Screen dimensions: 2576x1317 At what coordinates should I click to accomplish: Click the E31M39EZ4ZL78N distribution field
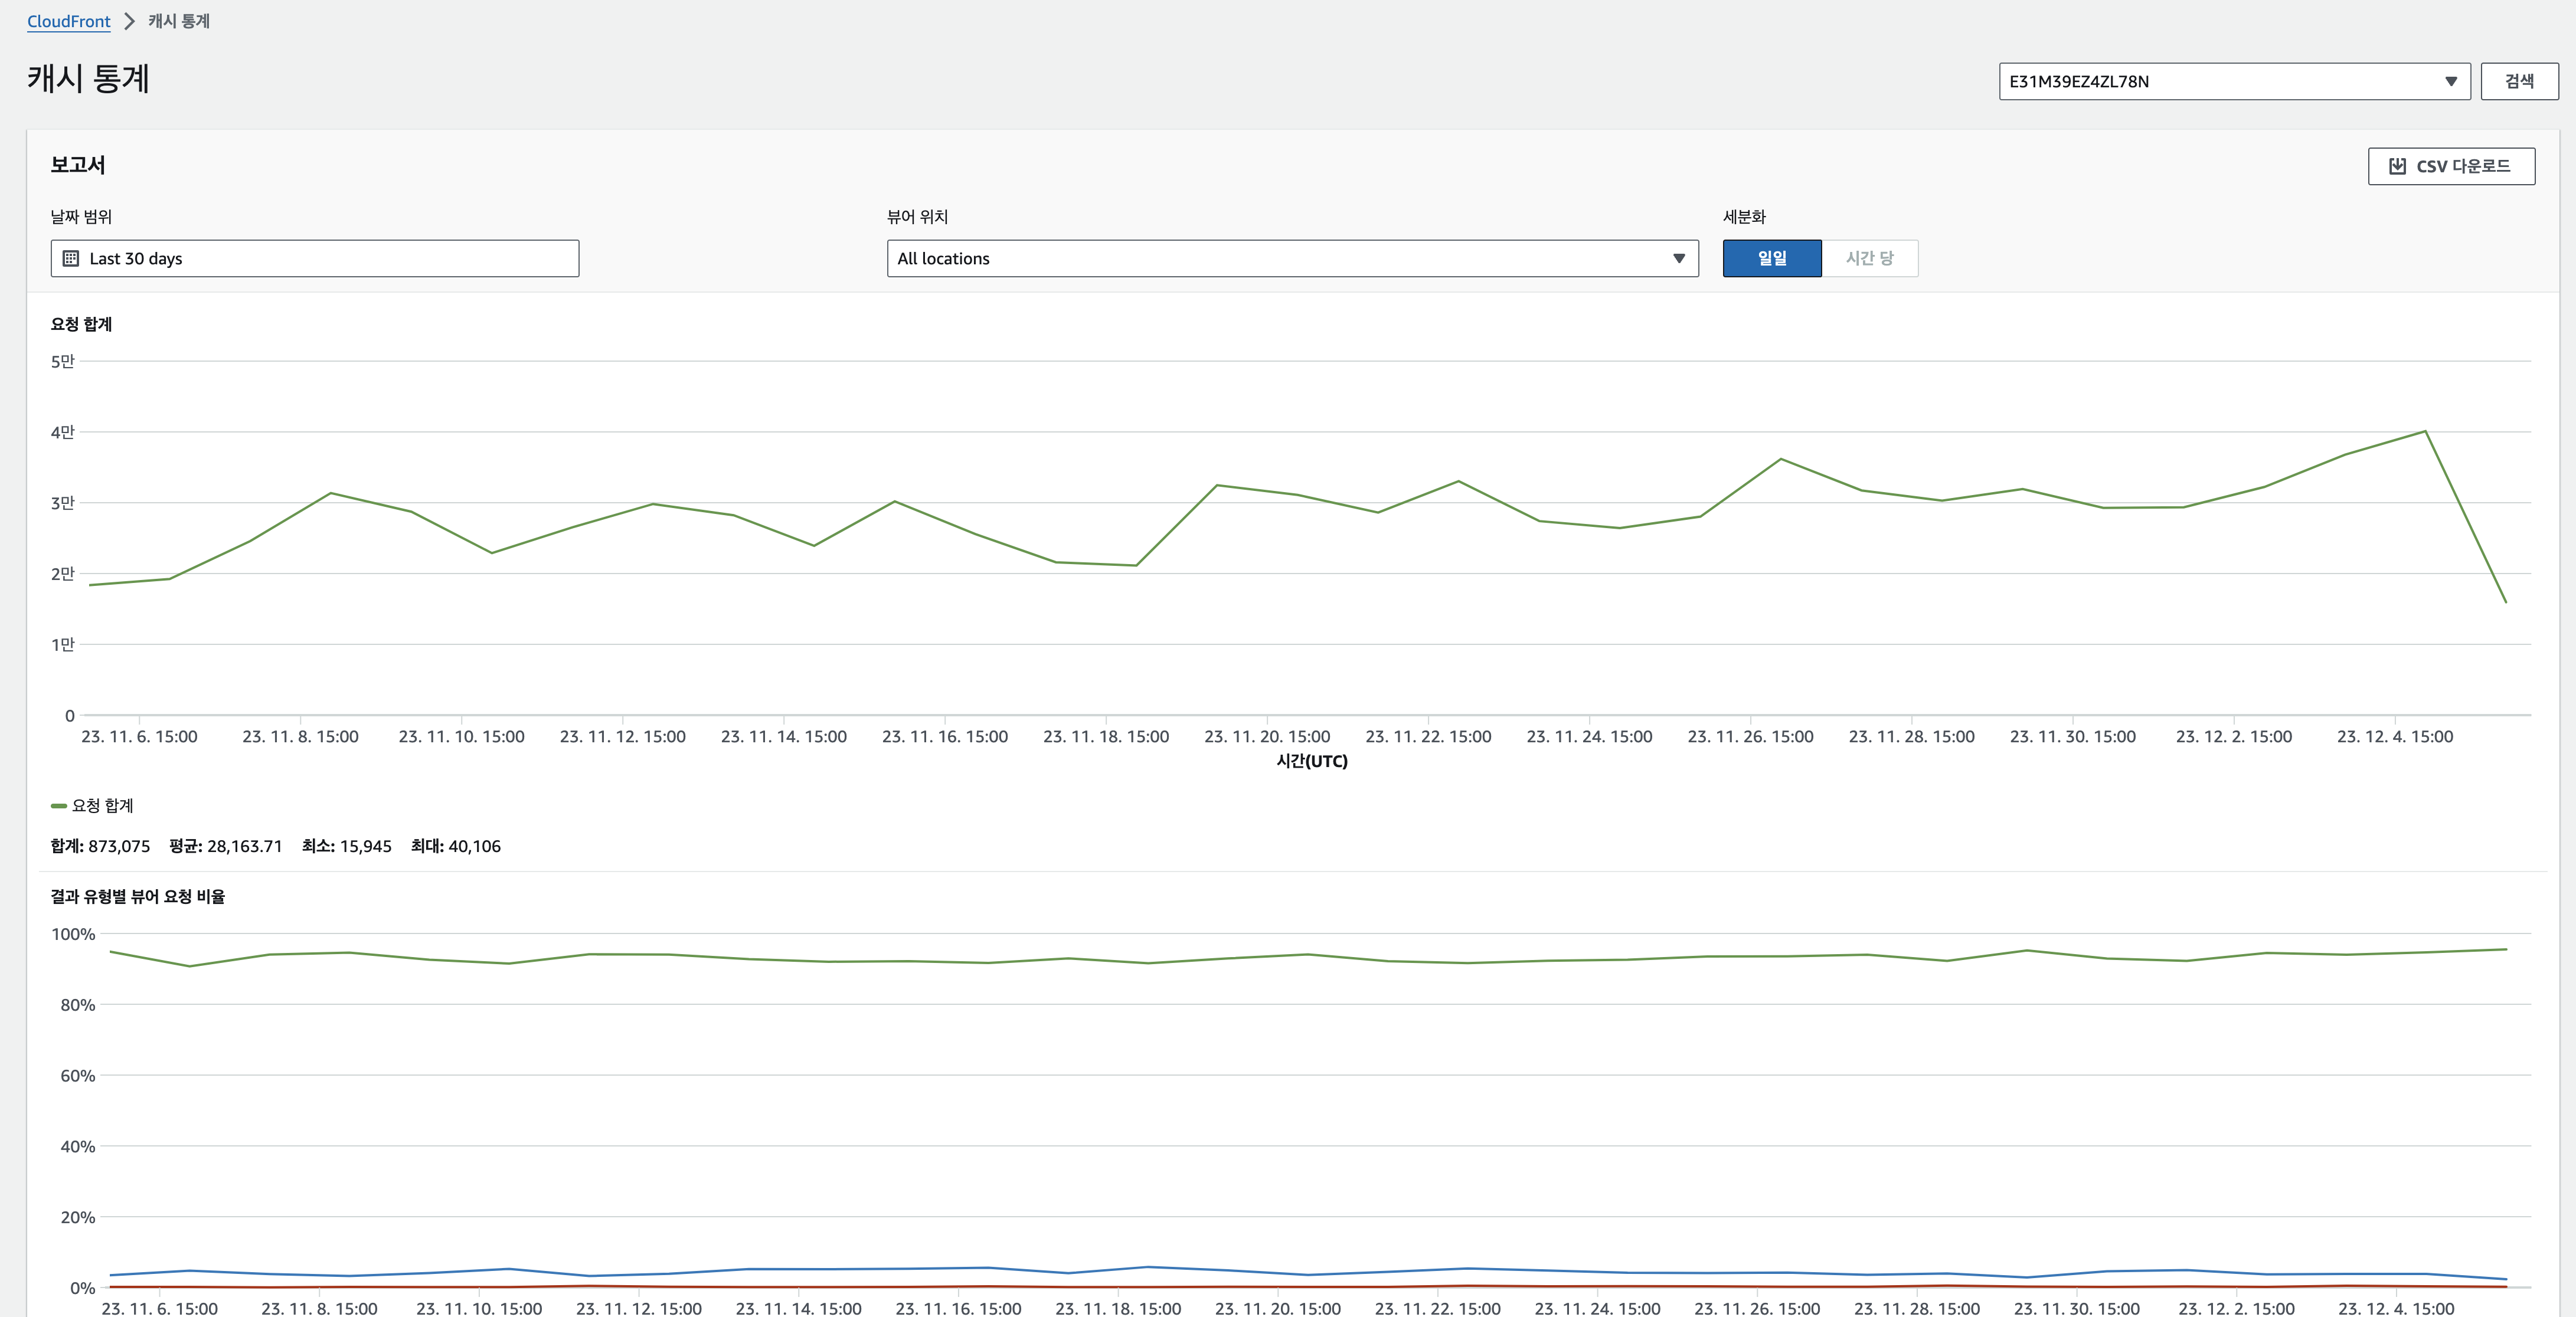[2200, 82]
